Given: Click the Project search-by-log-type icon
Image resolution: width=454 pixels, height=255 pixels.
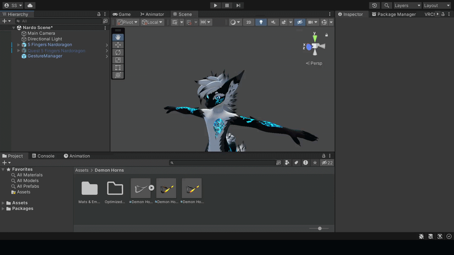Looking at the screenshot, I should tap(306, 163).
